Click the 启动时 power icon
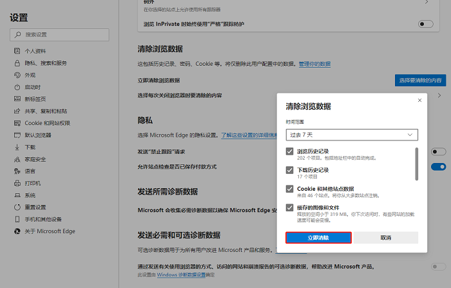 pyautogui.click(x=17, y=87)
